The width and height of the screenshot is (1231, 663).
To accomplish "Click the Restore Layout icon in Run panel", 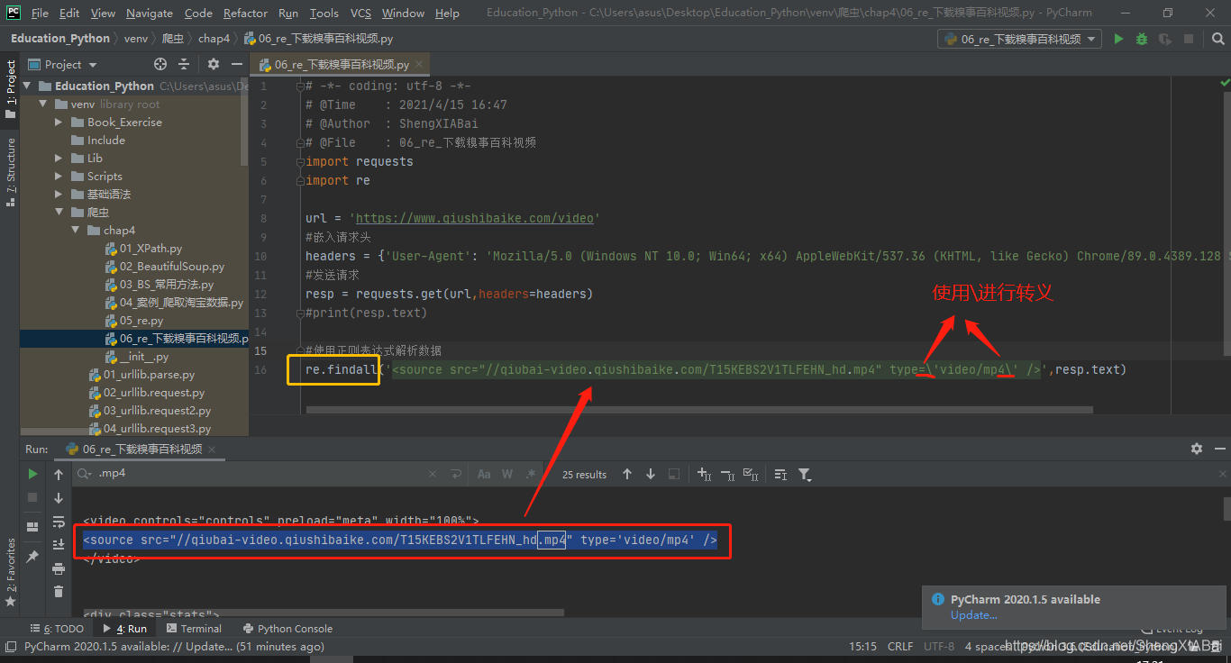I will (32, 527).
